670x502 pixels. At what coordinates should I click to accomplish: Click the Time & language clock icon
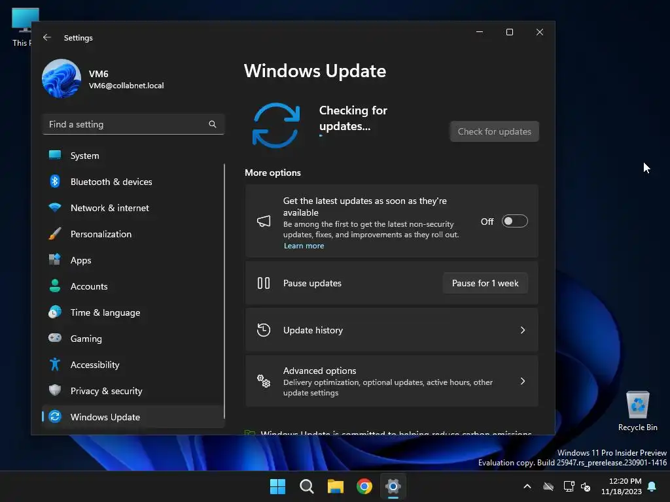[55, 312]
